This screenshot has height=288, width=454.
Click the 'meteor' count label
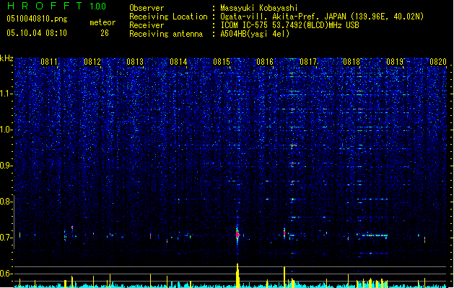coord(102,22)
